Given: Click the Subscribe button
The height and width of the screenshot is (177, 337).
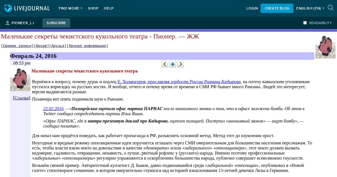Looking at the screenshot, I should pos(56,23).
